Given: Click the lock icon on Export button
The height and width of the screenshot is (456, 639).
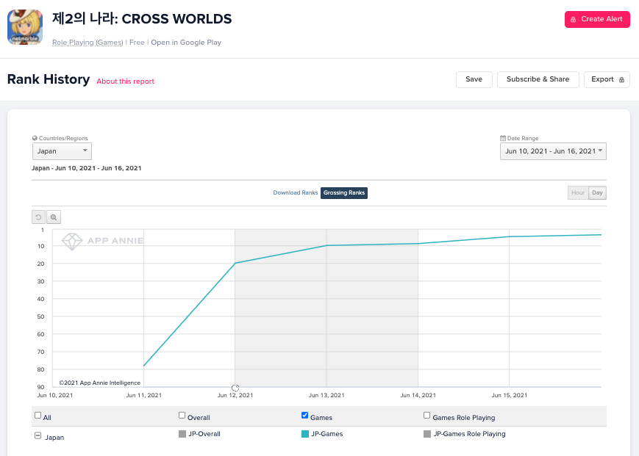Looking at the screenshot, I should [621, 80].
